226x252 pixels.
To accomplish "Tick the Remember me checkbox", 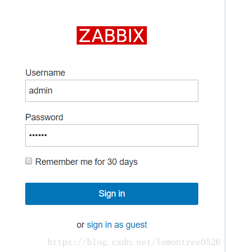I will pos(29,161).
